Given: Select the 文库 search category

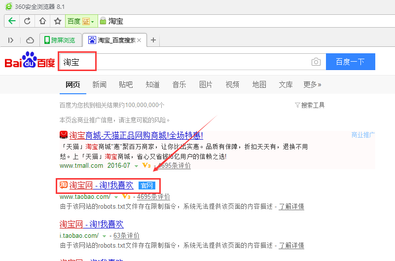Looking at the screenshot, I should 286,85.
